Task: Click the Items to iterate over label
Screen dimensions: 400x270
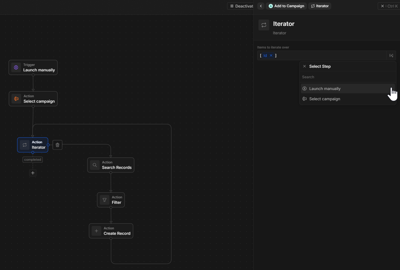Action: 273,47
